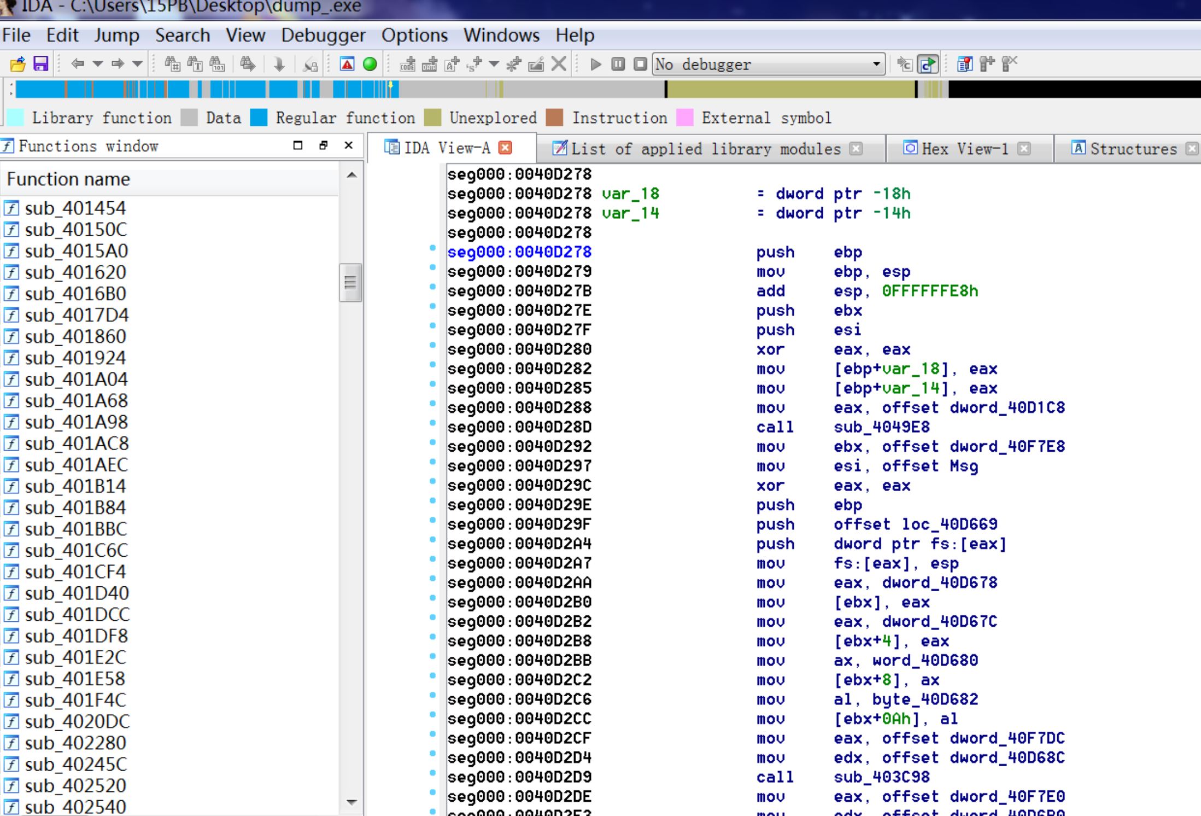The image size is (1201, 816).
Task: Click the Convert to code icon
Action: (407, 64)
